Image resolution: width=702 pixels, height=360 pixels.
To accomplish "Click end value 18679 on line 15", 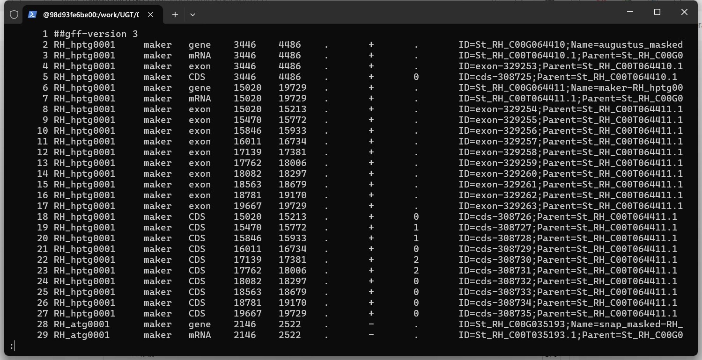I will pyautogui.click(x=293, y=184).
